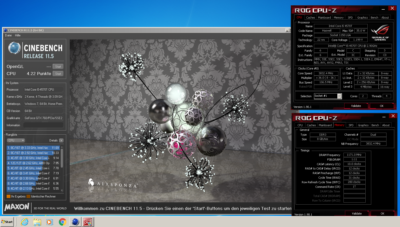
Task: Click OK in upper CPU-Z window
Action: click(x=382, y=106)
